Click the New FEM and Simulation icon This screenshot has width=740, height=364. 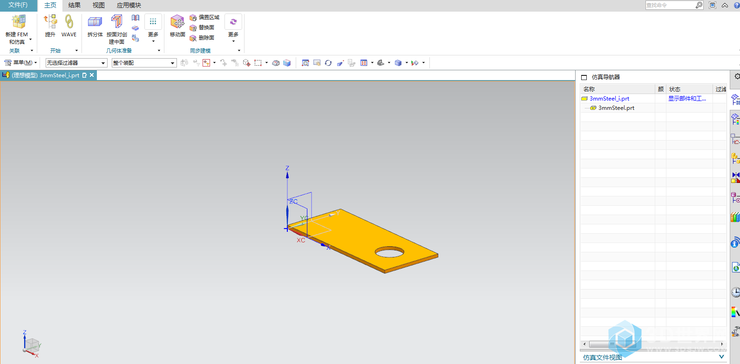click(19, 22)
